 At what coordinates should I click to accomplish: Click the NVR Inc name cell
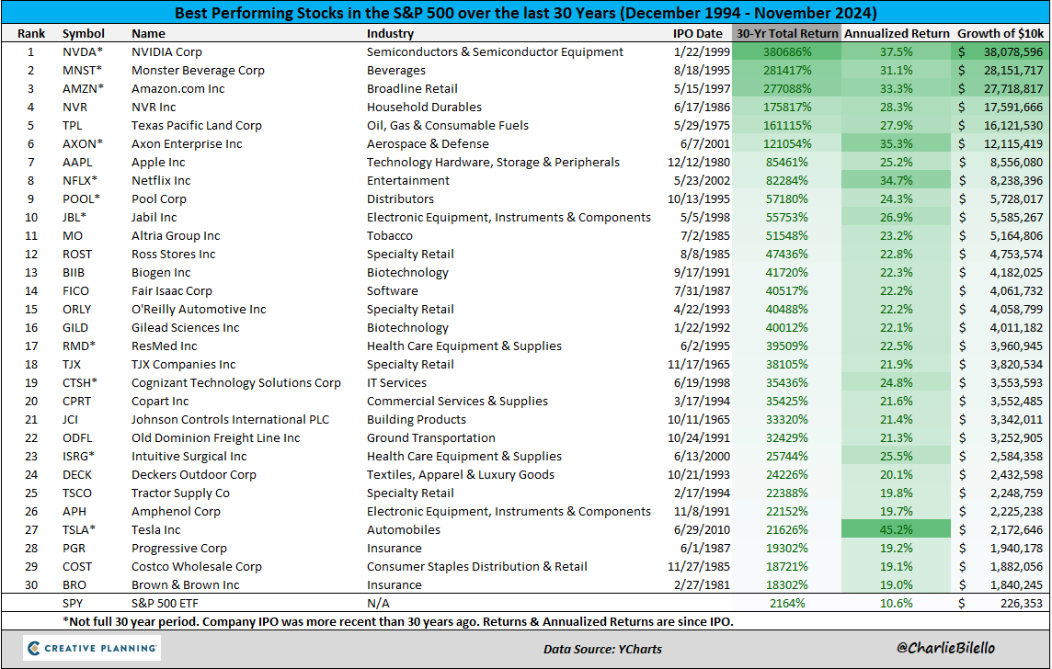(x=154, y=107)
